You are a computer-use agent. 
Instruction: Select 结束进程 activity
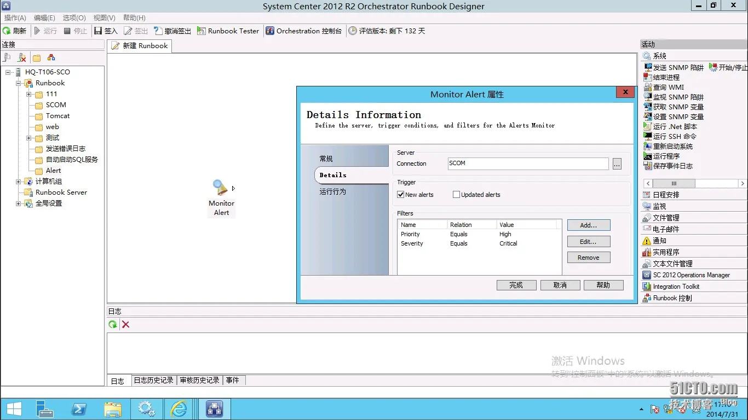tap(661, 77)
